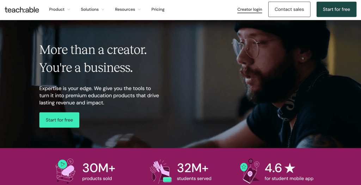
Task: Expand the Solutions dropdown chevron
Action: [x=103, y=10]
